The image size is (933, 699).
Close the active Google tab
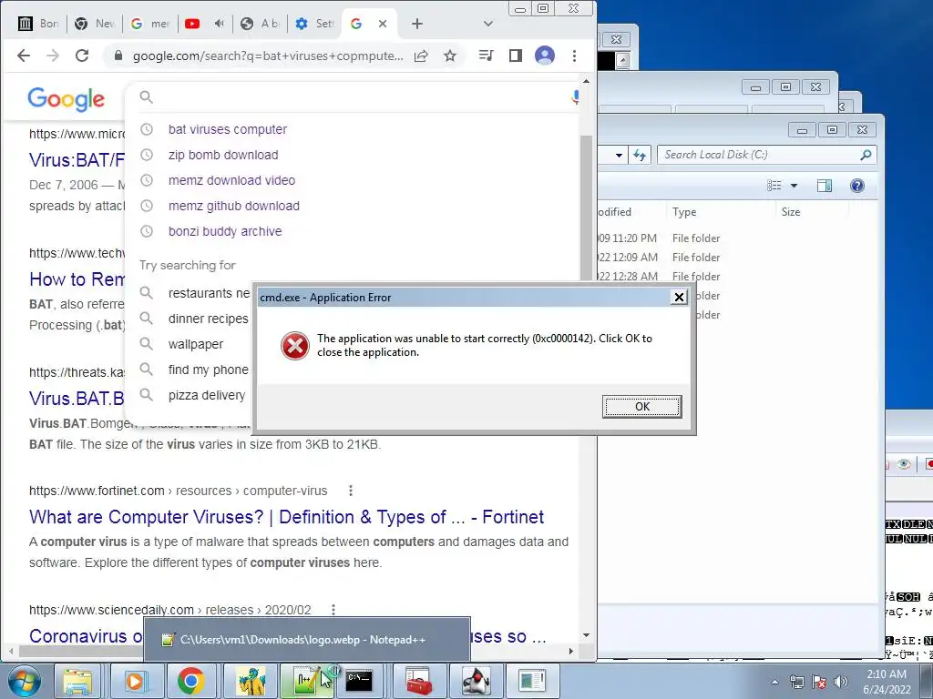pos(383,24)
